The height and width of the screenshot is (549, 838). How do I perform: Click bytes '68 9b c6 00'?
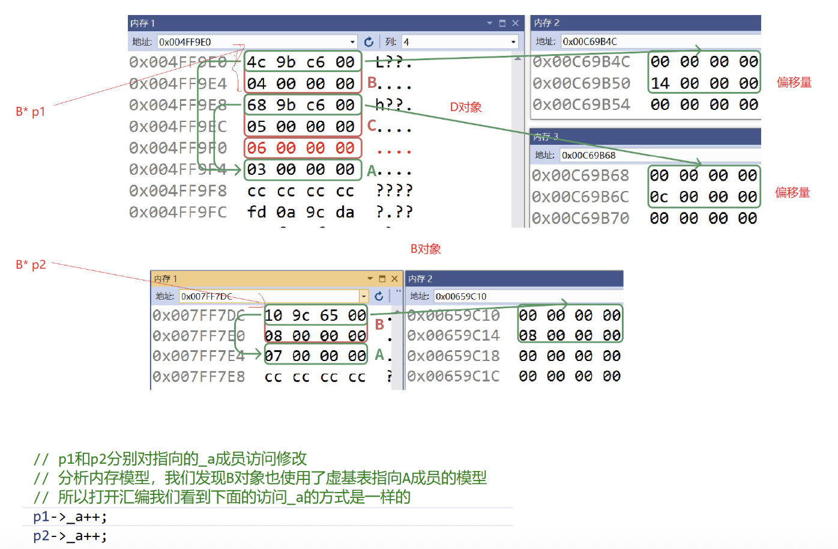pos(301,105)
